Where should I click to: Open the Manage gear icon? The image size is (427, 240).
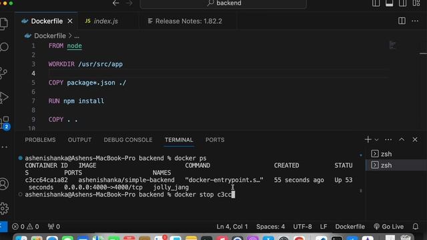click(x=5, y=209)
